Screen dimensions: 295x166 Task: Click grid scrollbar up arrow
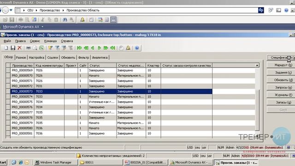coord(257,65)
